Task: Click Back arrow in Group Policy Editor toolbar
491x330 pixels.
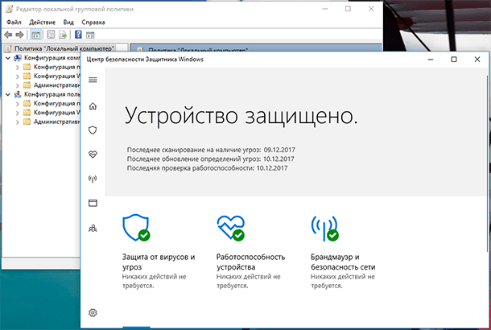Action: [x=9, y=35]
